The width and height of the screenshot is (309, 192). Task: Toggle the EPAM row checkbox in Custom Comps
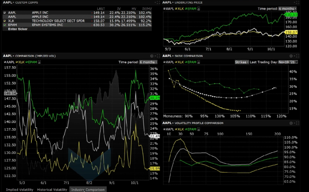[5, 25]
